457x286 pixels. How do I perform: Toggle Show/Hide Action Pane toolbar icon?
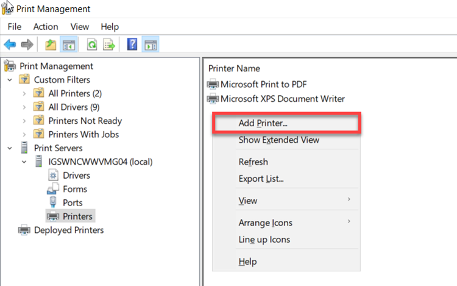[x=151, y=45]
